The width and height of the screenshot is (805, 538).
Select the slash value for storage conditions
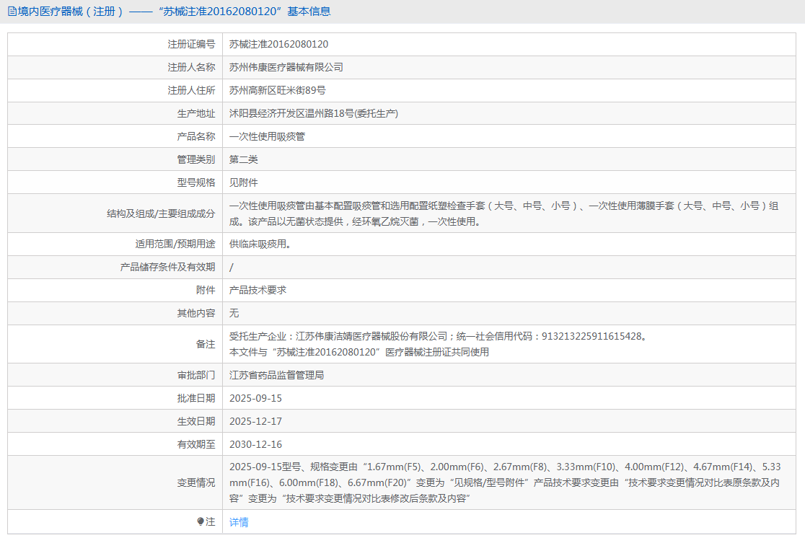click(231, 268)
